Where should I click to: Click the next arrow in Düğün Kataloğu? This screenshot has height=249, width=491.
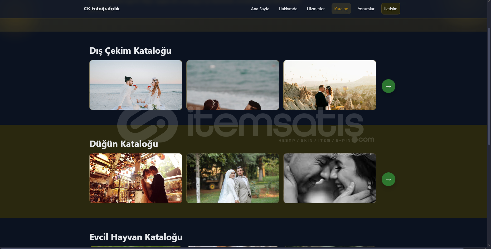pyautogui.click(x=388, y=179)
